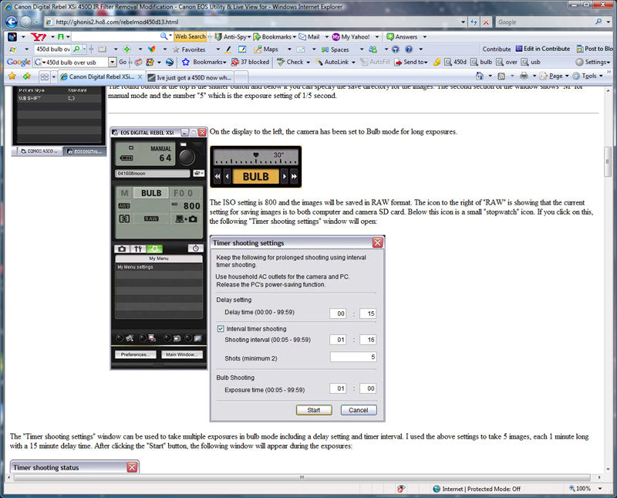Click the address bar URL field
Viewport: 617px width, 498px height.
point(252,22)
